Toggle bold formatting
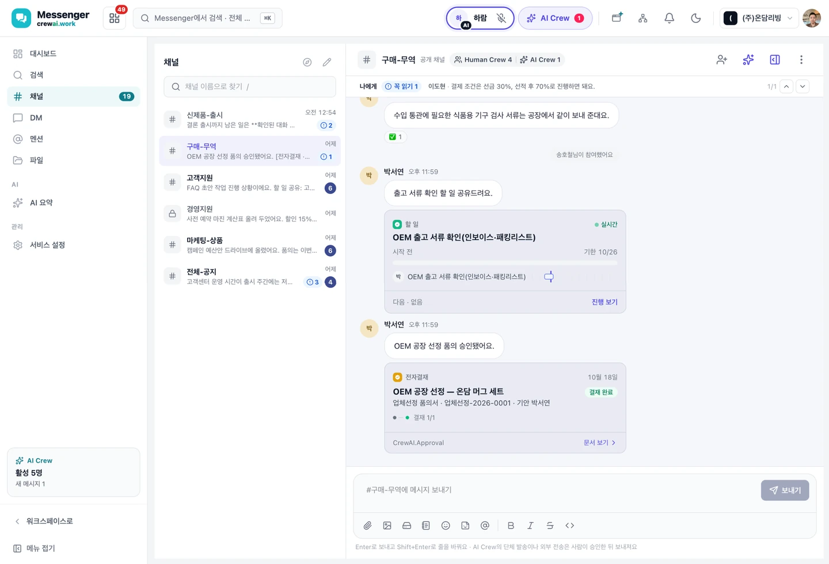The height and width of the screenshot is (564, 829). [511, 525]
